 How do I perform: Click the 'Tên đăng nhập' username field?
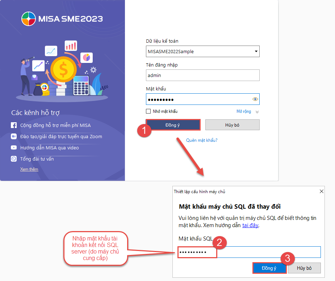point(202,75)
